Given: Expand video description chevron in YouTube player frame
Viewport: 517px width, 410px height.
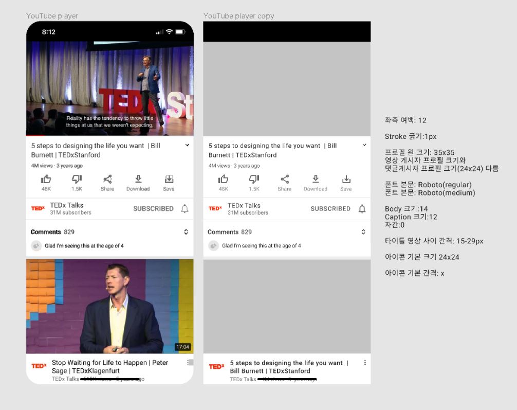Looking at the screenshot, I should (x=187, y=145).
